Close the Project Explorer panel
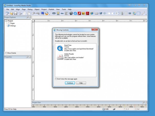This screenshot has width=155, height=116. tap(30, 17)
